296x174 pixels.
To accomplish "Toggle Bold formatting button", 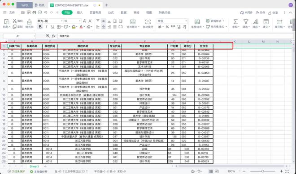I will [x=40, y=27].
